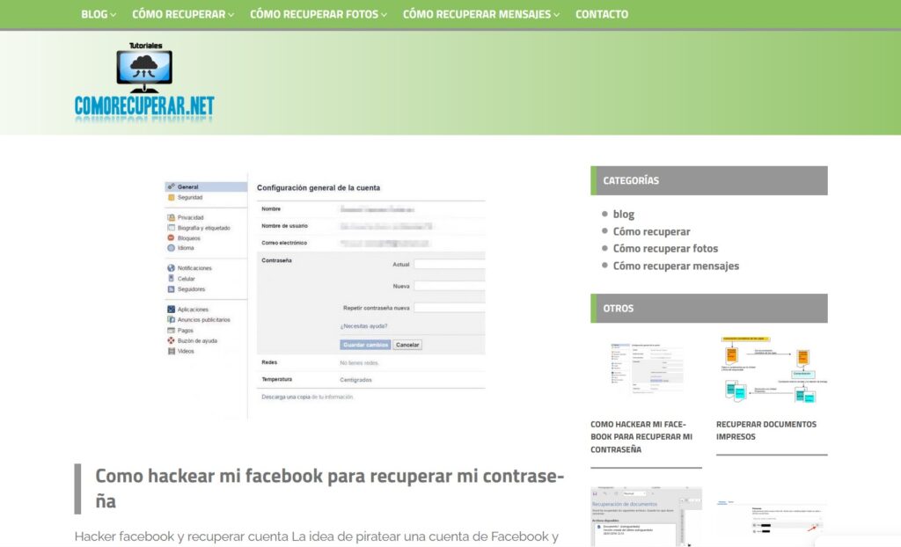Open the BLOG menu

(99, 14)
